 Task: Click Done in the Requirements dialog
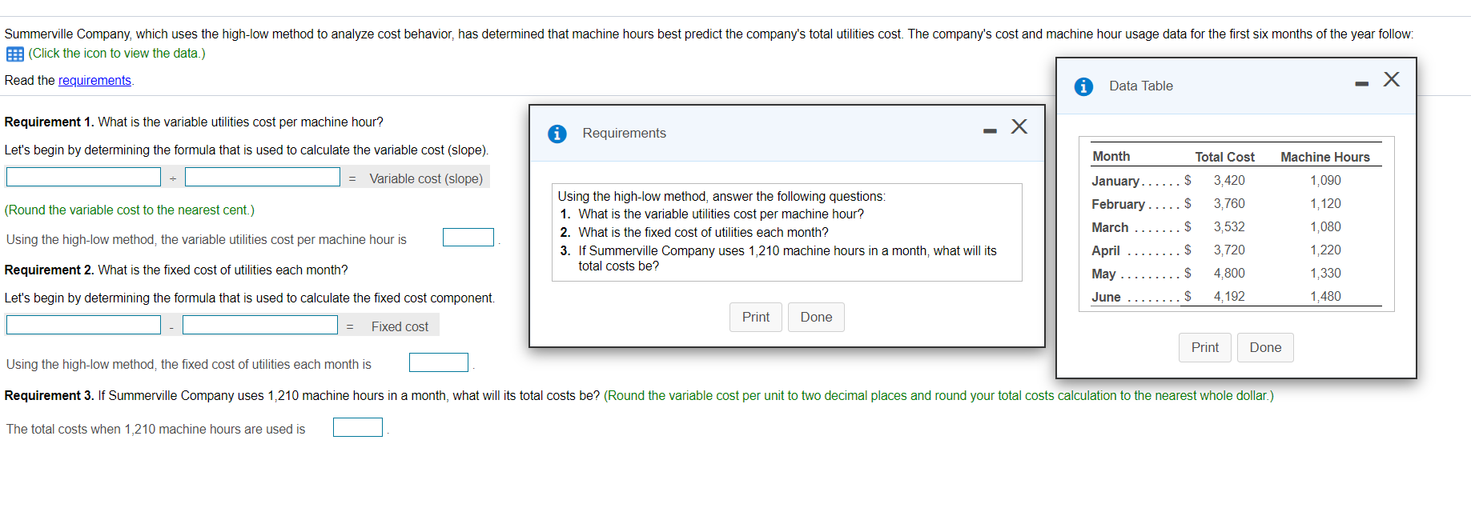[x=816, y=317]
